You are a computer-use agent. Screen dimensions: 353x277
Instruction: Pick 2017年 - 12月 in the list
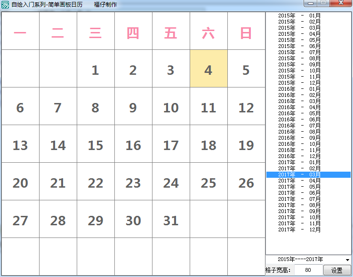[299, 230]
